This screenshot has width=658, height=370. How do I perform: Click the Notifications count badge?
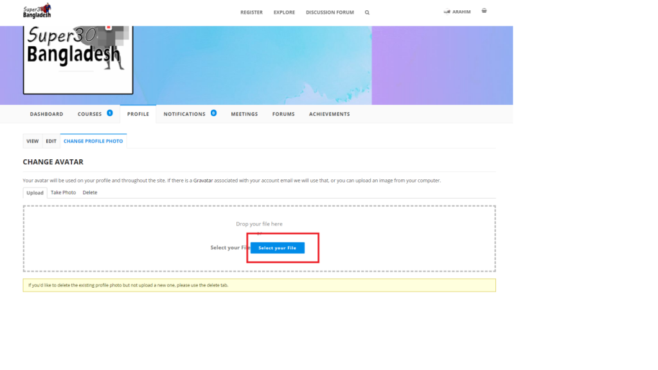tap(213, 113)
